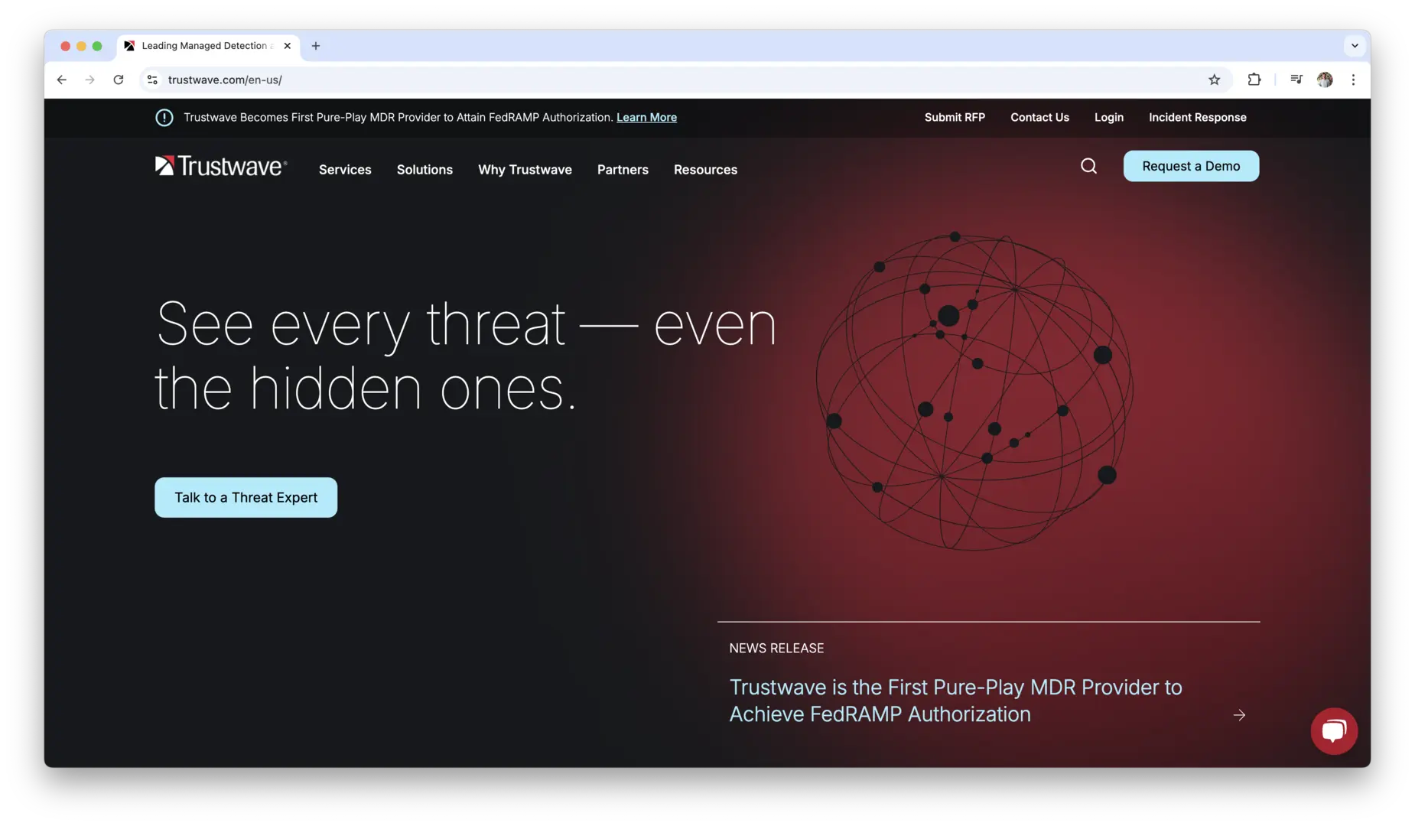1415x826 pixels.
Task: Open the media controls icon in toolbar
Action: tap(1296, 80)
